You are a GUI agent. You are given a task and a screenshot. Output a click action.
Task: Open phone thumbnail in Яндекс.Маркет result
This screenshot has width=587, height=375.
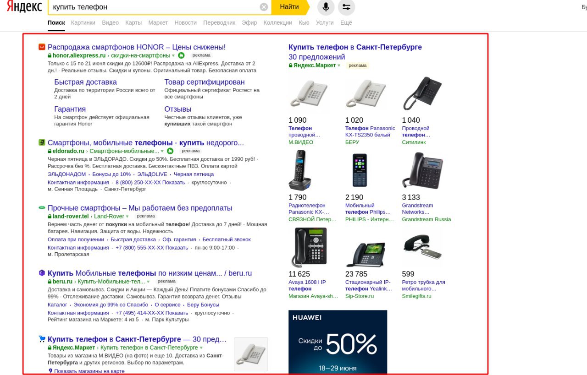(x=251, y=354)
